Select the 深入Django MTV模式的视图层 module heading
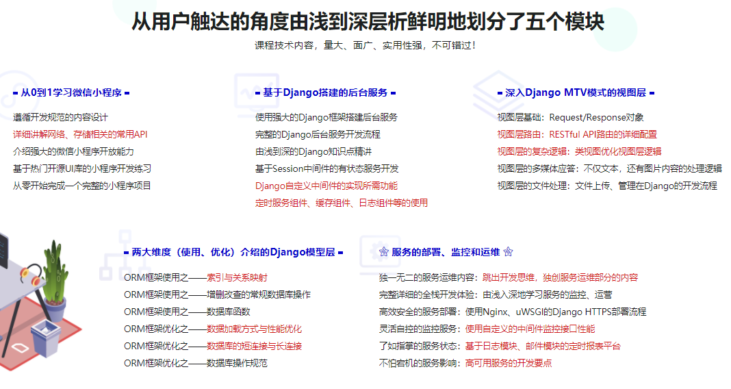The width and height of the screenshot is (731, 389). [x=575, y=92]
